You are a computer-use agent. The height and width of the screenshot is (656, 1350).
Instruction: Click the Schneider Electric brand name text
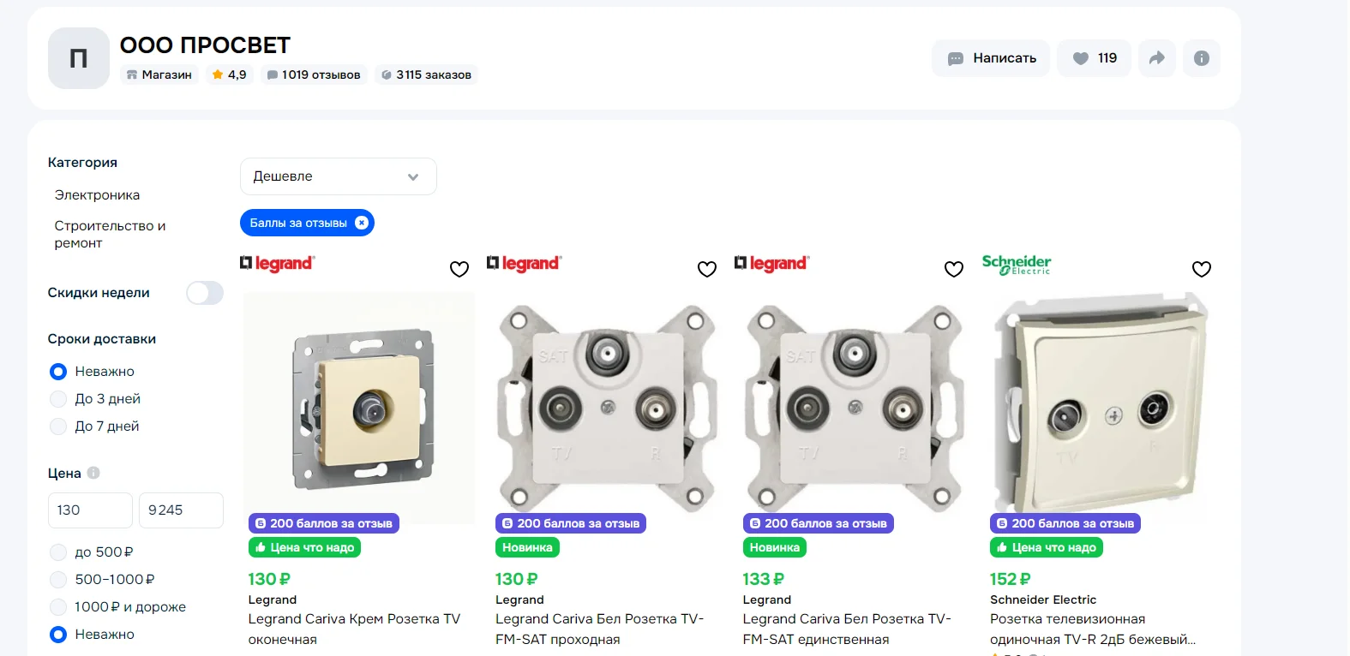[1043, 599]
